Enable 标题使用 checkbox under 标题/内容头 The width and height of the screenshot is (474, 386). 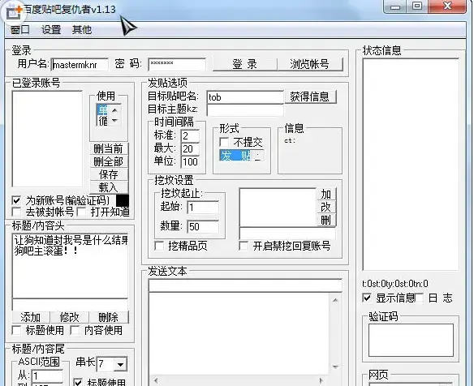[16, 330]
